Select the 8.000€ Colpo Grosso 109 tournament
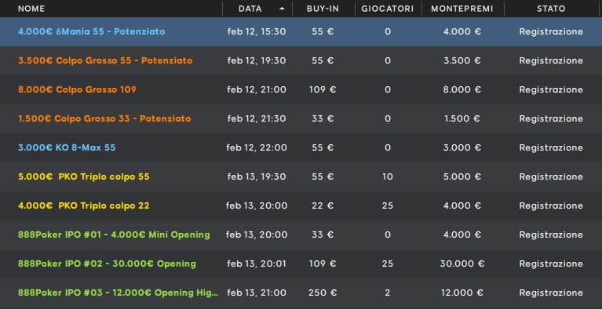 (77, 89)
